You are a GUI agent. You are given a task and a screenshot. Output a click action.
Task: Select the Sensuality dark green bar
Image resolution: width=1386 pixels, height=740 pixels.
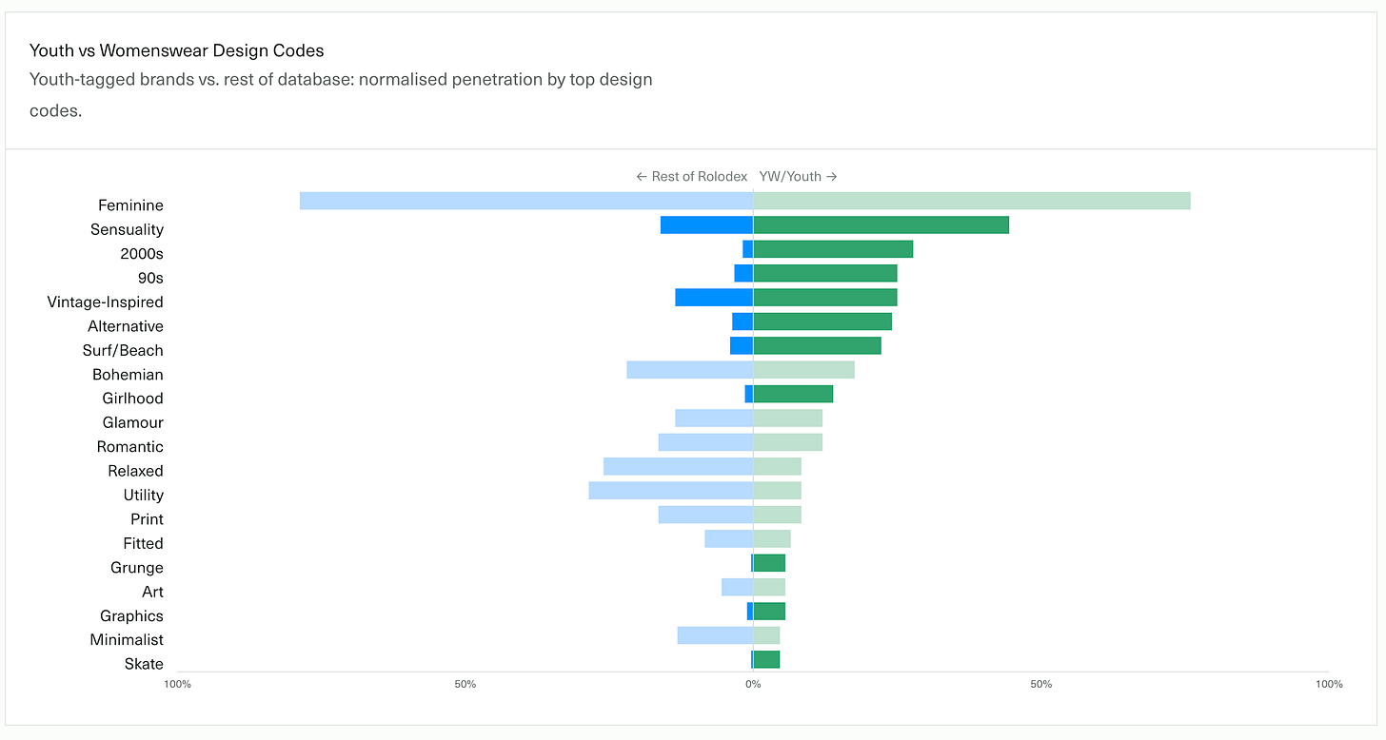click(x=881, y=225)
